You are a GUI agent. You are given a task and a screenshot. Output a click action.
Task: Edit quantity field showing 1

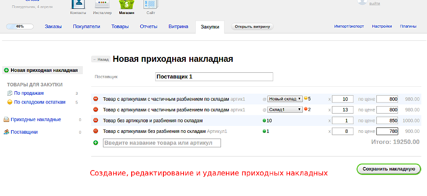[343, 121]
